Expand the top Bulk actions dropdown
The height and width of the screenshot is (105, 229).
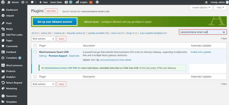(x=43, y=39)
